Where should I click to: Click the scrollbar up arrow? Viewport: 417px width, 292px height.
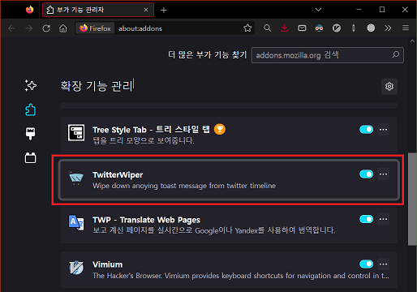click(412, 41)
